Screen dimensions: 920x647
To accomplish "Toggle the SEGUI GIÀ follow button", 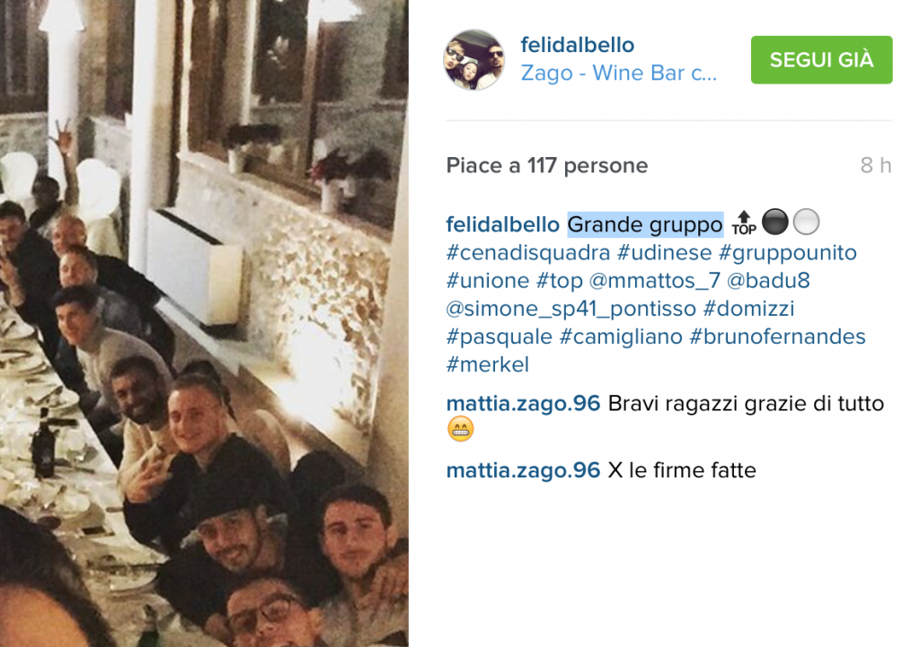I will click(821, 60).
